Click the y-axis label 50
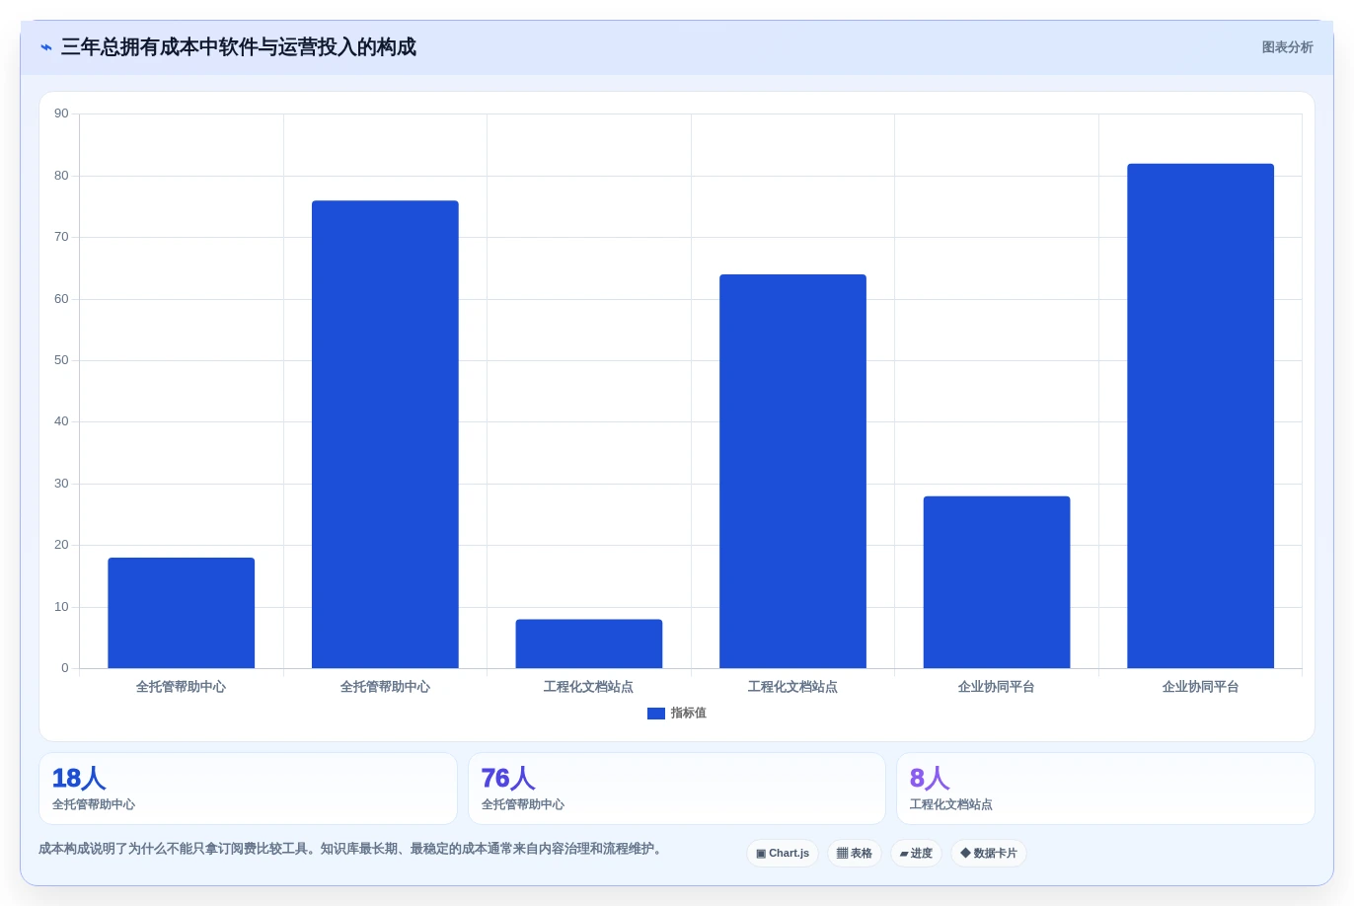1354x906 pixels. point(61,360)
